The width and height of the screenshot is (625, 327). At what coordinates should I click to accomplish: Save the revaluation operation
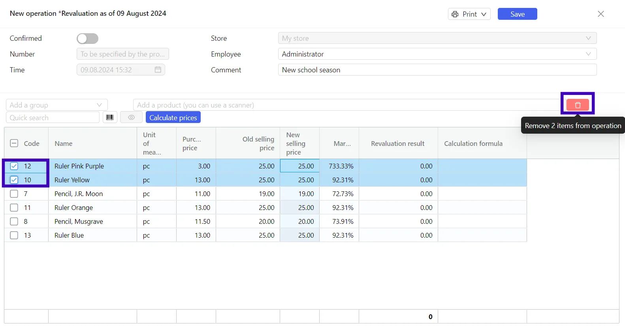pyautogui.click(x=517, y=14)
